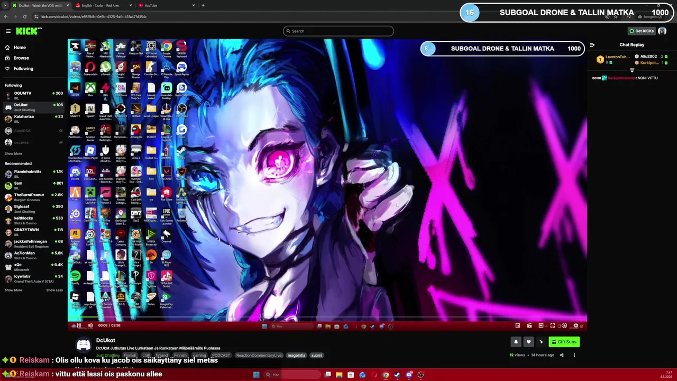677x381 pixels.
Task: Click the DcUkot channel name
Action: (106, 340)
